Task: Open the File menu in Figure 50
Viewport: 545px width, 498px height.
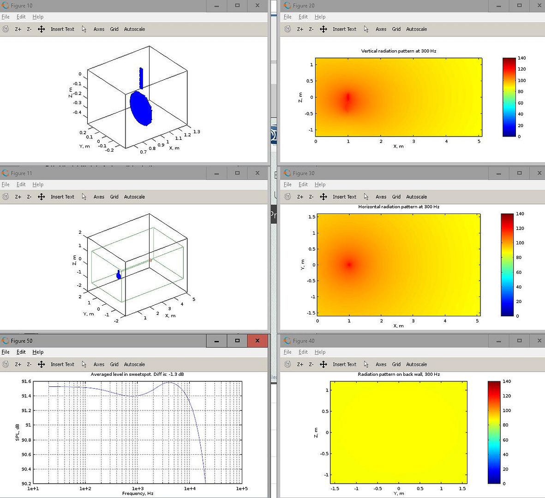Action: [x=6, y=352]
